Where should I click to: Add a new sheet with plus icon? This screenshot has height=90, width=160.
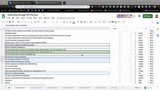coord(6,88)
